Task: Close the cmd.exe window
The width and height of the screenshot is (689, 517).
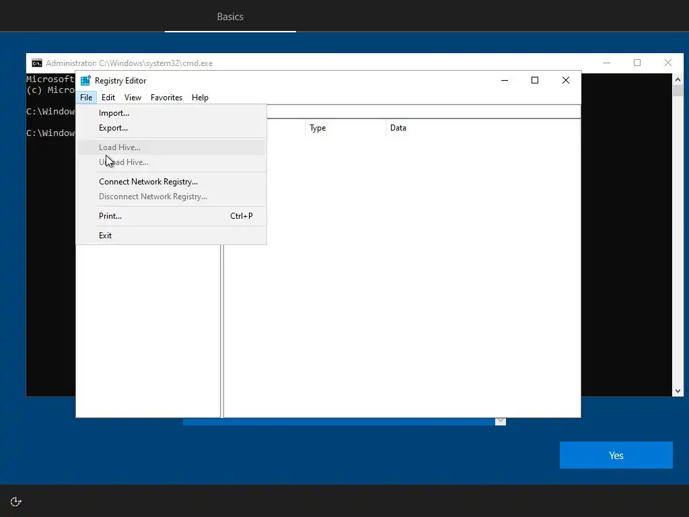Action: point(668,63)
